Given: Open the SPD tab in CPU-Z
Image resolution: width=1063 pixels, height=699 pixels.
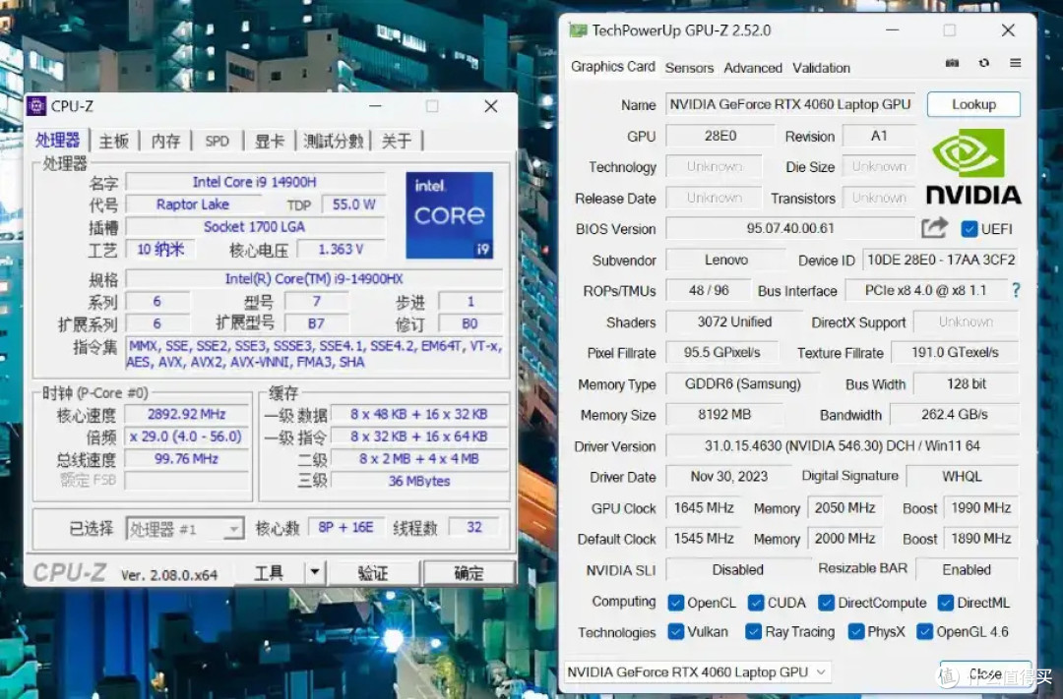Looking at the screenshot, I should pos(217,141).
